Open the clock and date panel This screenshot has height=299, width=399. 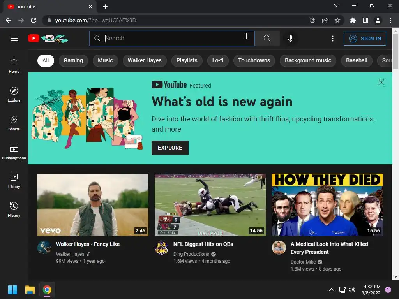[x=371, y=290]
